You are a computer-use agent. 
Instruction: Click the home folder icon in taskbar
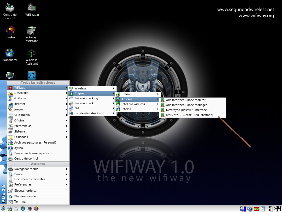point(10,209)
